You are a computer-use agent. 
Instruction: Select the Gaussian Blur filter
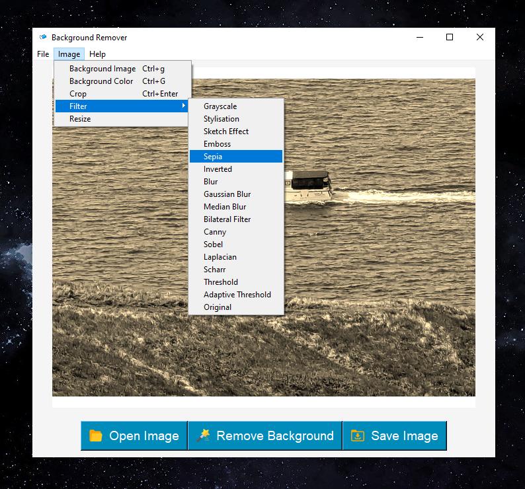tap(227, 194)
